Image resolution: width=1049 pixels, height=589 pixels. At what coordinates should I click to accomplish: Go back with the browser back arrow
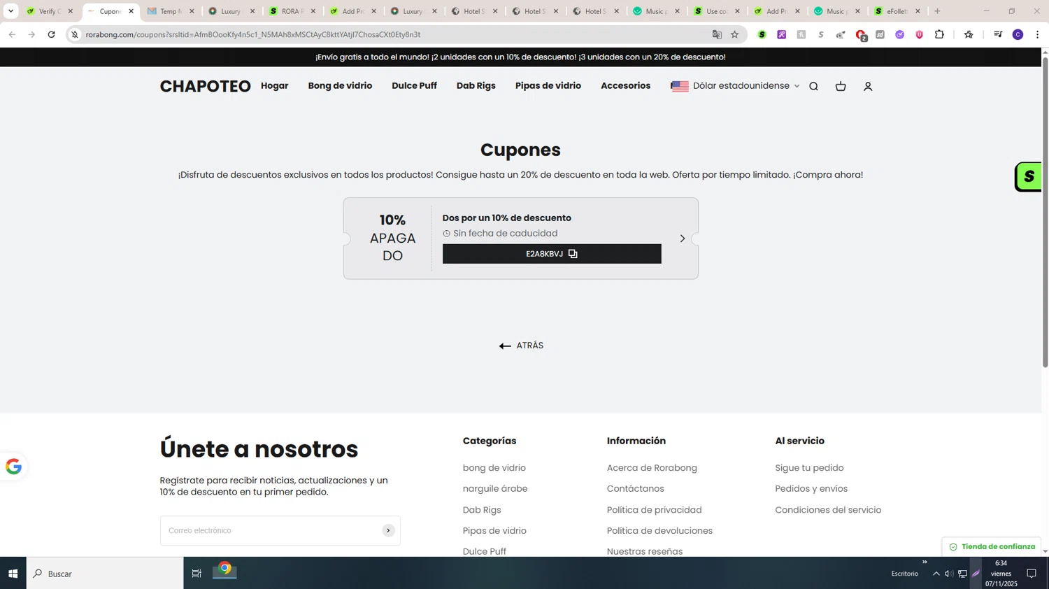pyautogui.click(x=12, y=34)
